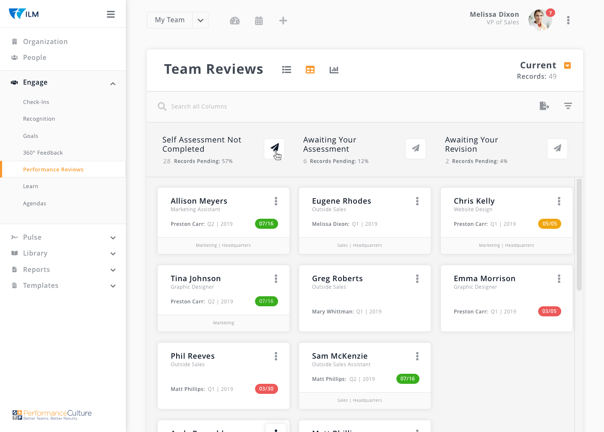This screenshot has height=432, width=604.
Task: Open Tina Johnson card options menu
Action: (x=276, y=279)
